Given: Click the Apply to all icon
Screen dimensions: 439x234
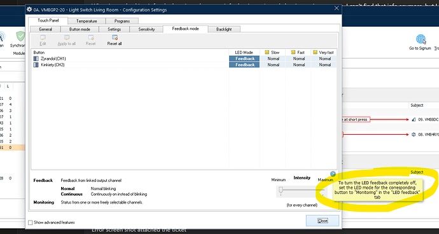Looking at the screenshot, I should (x=67, y=38).
